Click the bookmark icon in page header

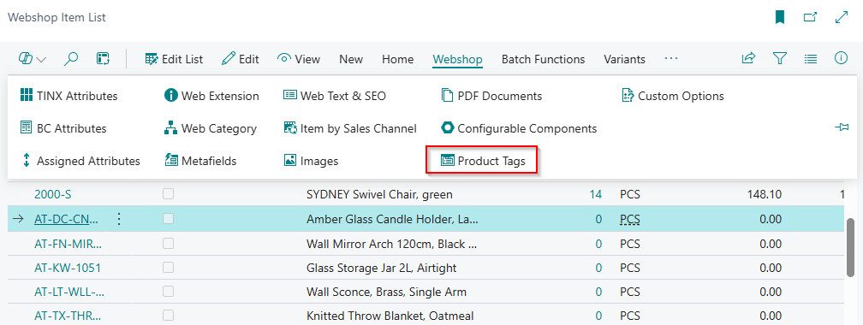coord(779,18)
